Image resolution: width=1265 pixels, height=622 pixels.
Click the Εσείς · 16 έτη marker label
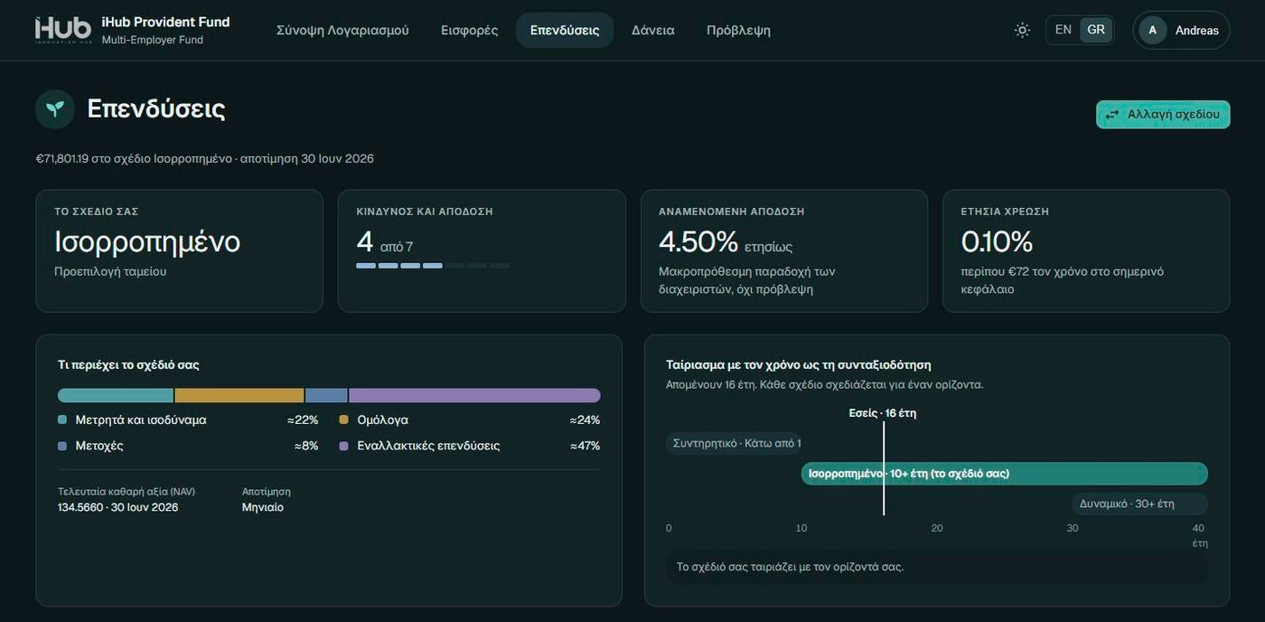point(883,413)
